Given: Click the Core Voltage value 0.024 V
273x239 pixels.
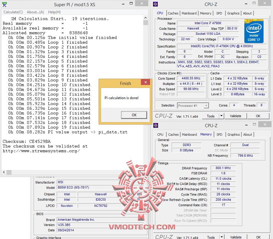Looking at the screenshot, I should click(228, 39).
